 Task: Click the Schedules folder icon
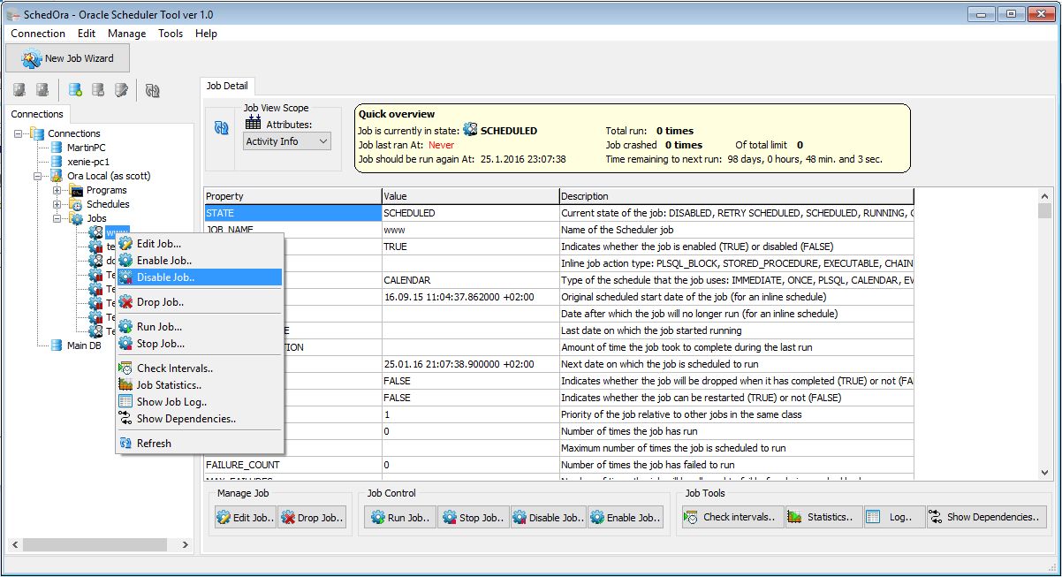click(x=76, y=204)
